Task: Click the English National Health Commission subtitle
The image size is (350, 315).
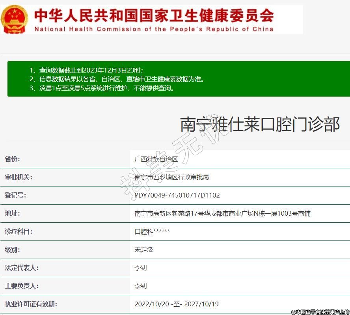Action: coord(154,29)
